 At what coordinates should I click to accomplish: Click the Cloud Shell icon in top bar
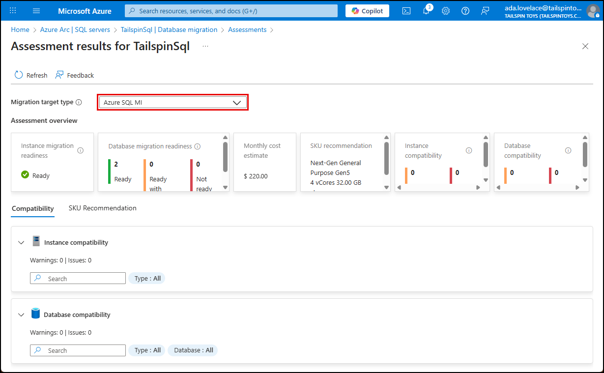tap(406, 10)
